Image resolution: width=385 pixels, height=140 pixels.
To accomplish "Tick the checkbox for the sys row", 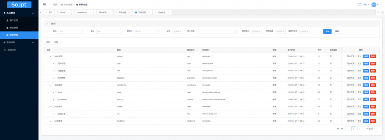I will pyautogui.click(x=54, y=56).
